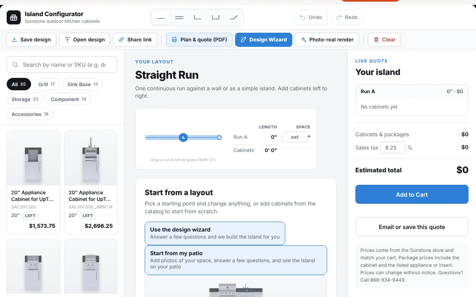
Task: Open the SAC20CSDL_BRBC14 appliance cabinet card
Action: (91, 182)
